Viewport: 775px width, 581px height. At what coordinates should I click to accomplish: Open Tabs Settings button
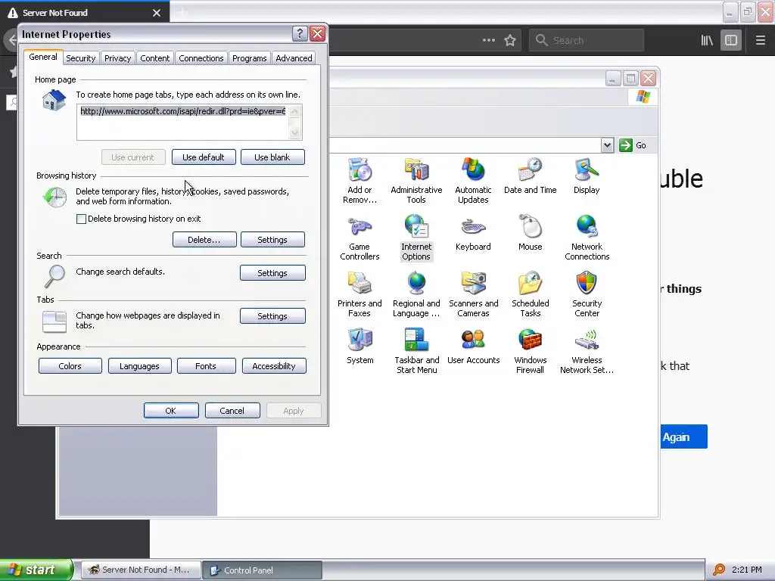272,316
